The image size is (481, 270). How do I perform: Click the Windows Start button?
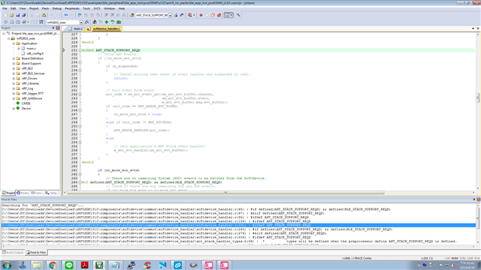point(7,265)
